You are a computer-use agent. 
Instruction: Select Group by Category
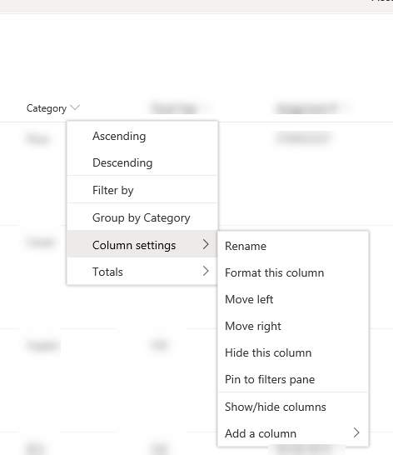[142, 217]
